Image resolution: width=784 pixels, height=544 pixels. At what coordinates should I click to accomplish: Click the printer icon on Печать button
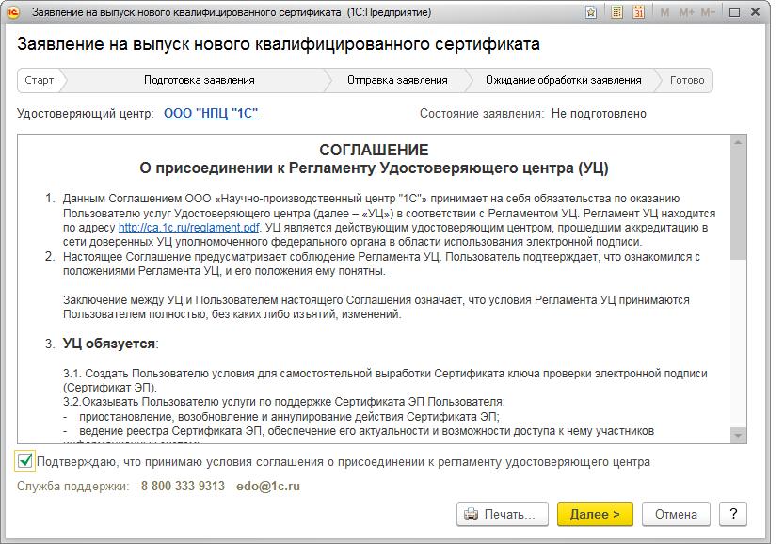tap(471, 514)
